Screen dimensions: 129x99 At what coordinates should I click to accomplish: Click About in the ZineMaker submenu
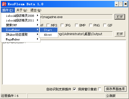tap(49, 35)
